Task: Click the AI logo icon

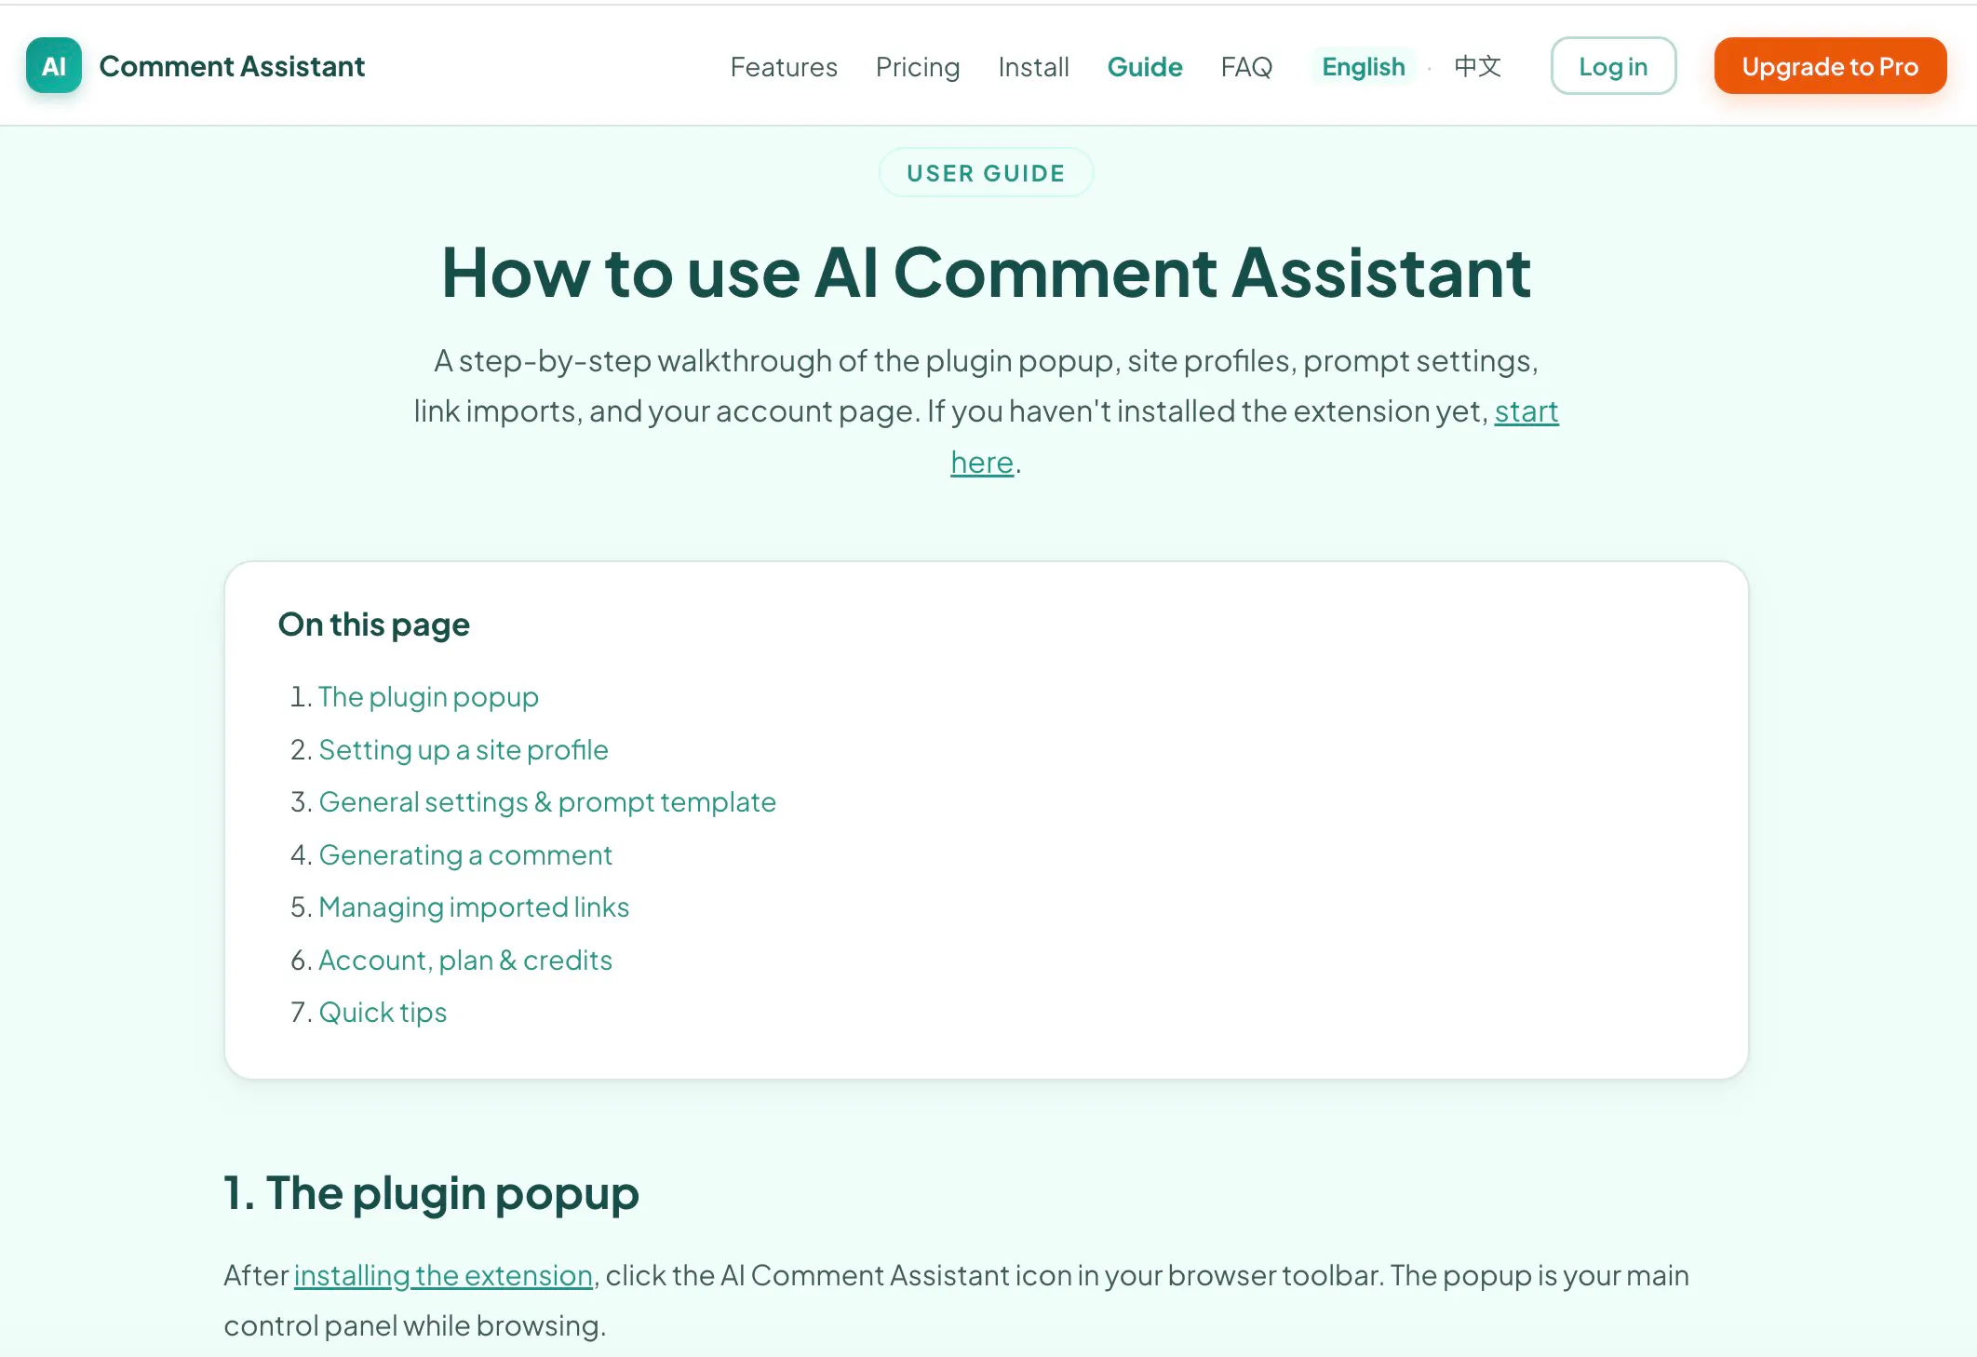Action: point(54,66)
